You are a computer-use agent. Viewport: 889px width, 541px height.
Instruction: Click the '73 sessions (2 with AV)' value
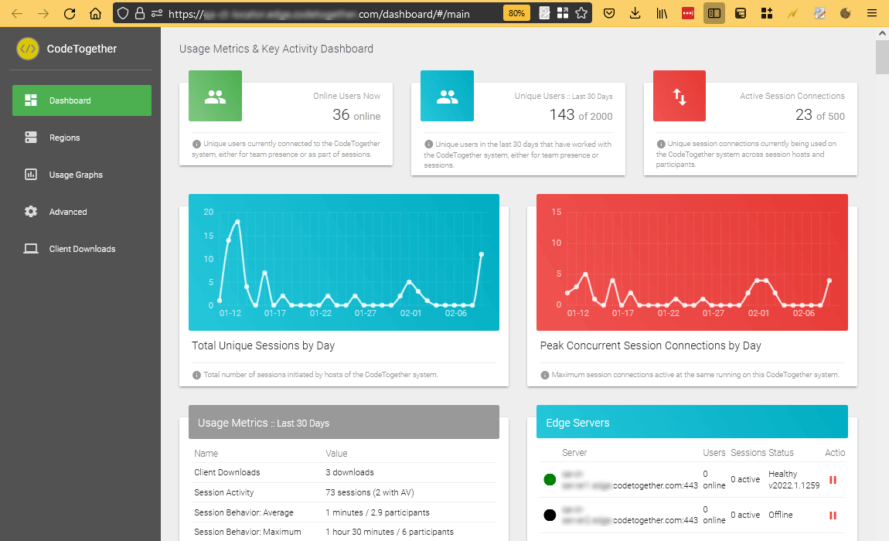pyautogui.click(x=370, y=492)
